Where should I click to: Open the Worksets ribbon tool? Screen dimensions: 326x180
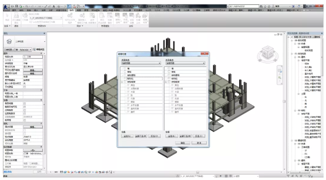25,16
